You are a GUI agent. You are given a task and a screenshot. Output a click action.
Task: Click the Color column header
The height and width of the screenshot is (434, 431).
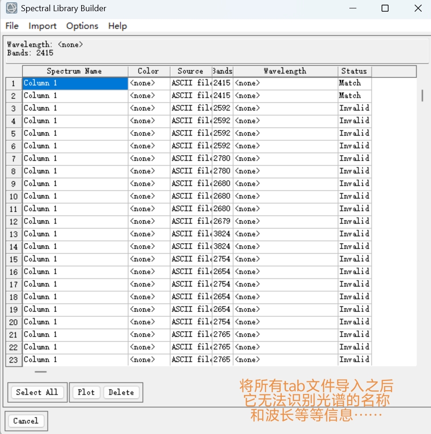click(x=149, y=71)
